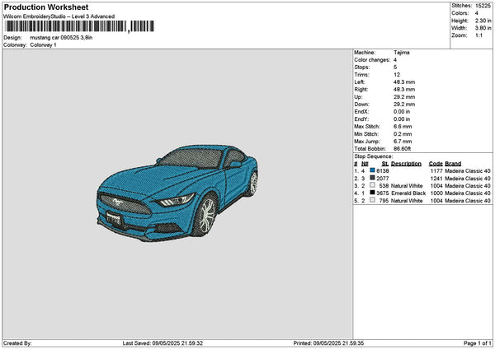
Task: Click the Stitches count 15225
Action: pos(483,5)
